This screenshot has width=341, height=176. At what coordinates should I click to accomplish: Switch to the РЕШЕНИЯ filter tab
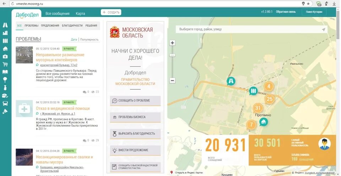point(91,25)
